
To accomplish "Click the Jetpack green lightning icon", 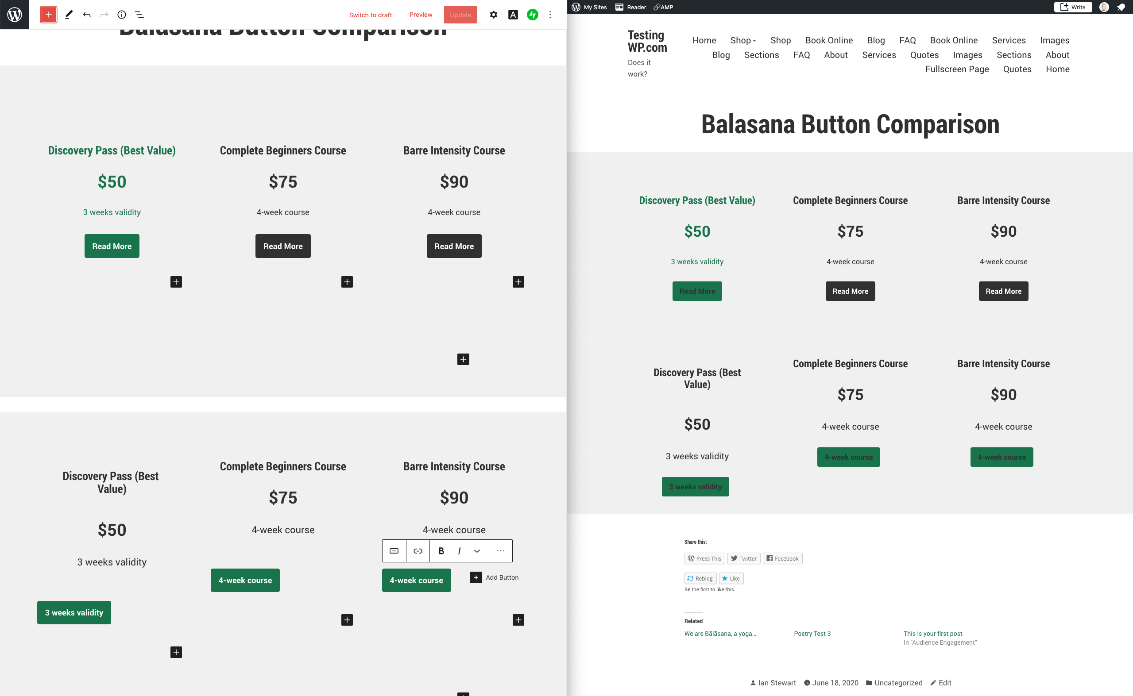I will coord(533,15).
